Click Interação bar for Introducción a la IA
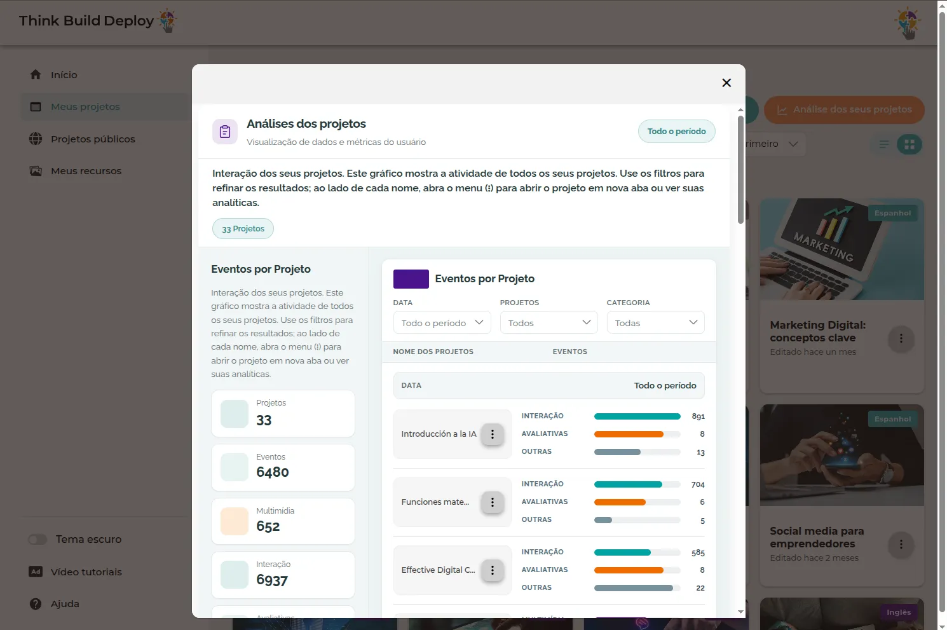 click(637, 416)
